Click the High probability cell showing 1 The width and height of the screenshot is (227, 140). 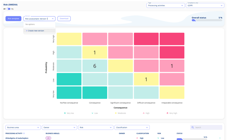click(95, 52)
